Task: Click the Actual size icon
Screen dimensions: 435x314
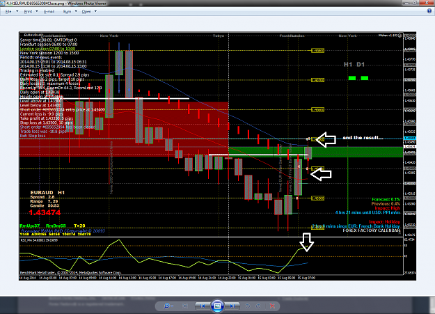Action: [185, 306]
